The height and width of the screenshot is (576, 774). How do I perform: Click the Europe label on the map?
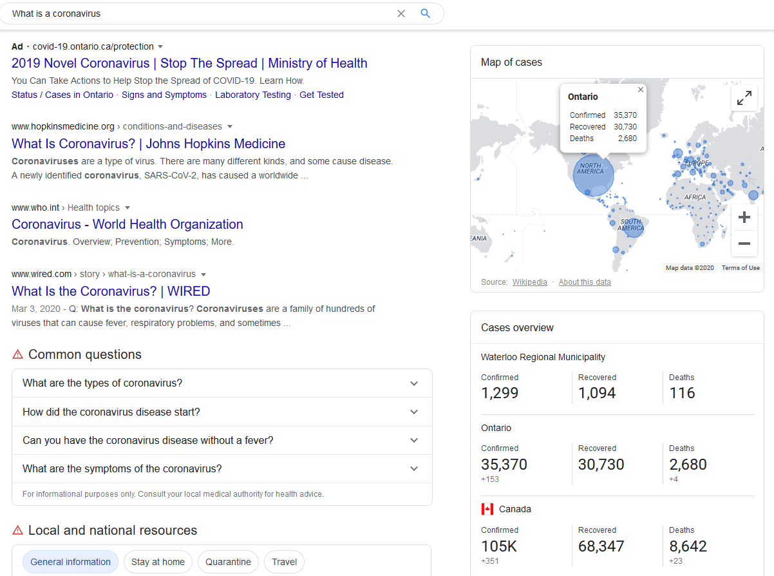[x=695, y=163]
